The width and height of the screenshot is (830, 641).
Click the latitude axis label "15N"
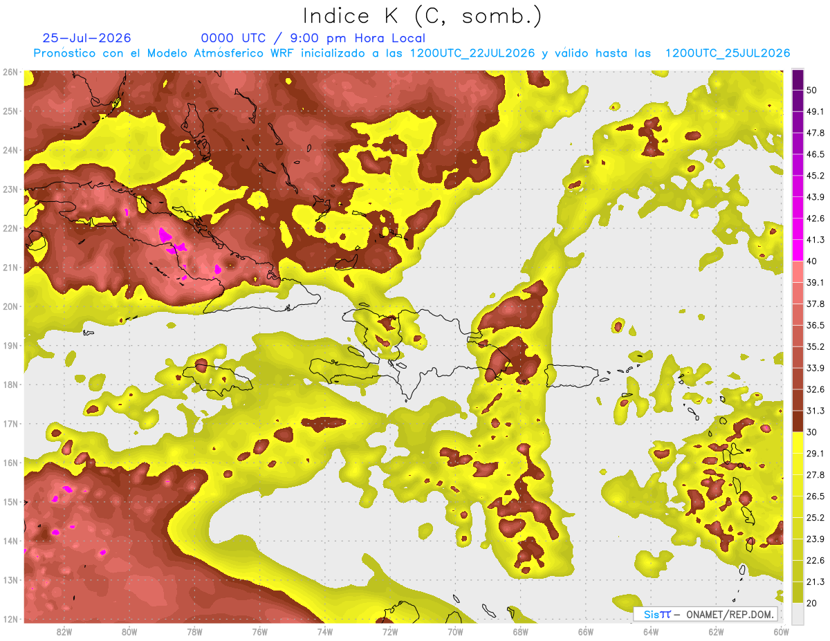tap(10, 502)
